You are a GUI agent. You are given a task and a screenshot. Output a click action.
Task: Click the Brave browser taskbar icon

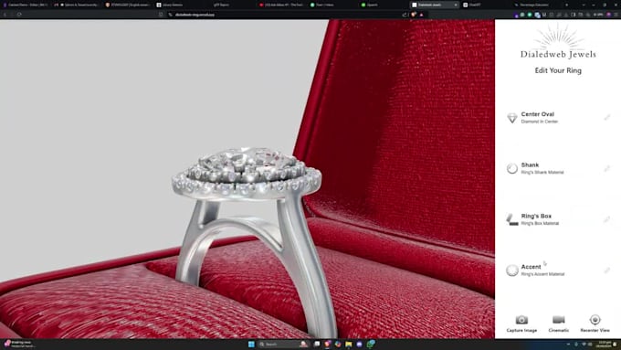(328, 344)
